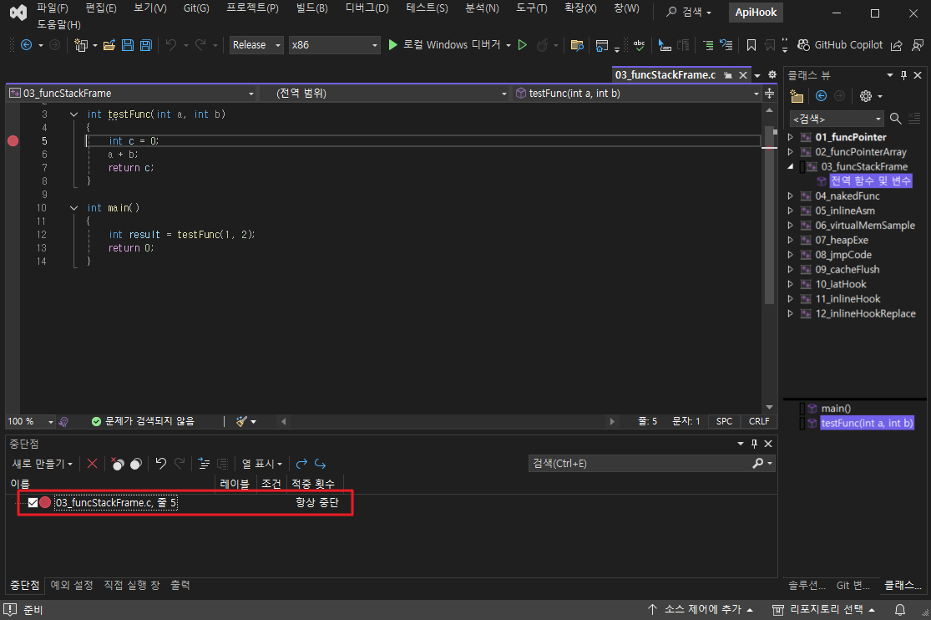
Task: Open the 100 % zoom level dropdown
Action: [x=30, y=421]
